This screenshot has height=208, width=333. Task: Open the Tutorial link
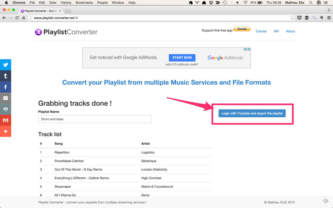(x=261, y=31)
